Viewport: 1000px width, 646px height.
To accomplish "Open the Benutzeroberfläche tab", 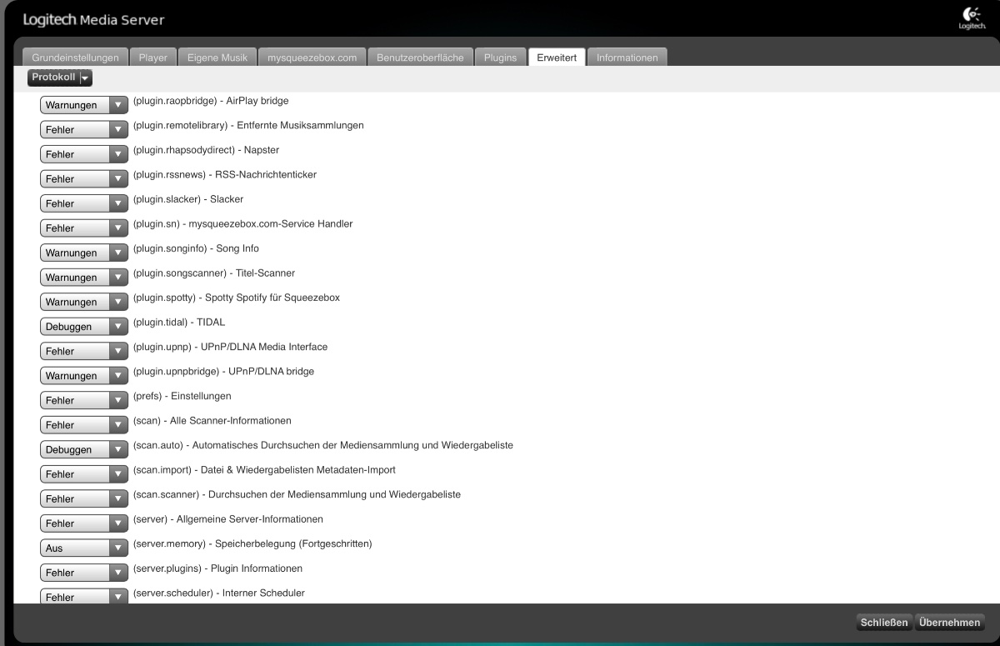I will 420,58.
